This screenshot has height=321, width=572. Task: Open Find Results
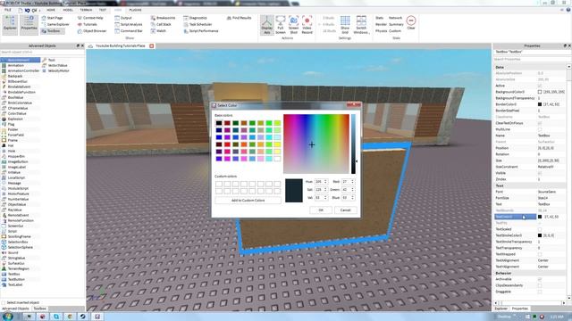[x=239, y=18]
